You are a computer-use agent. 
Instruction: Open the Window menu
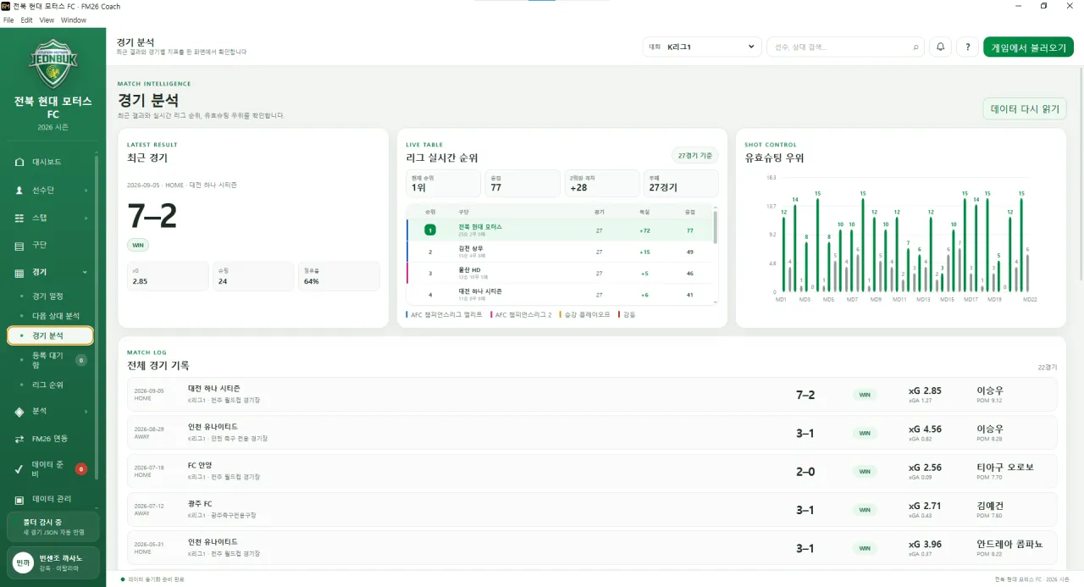[74, 19]
